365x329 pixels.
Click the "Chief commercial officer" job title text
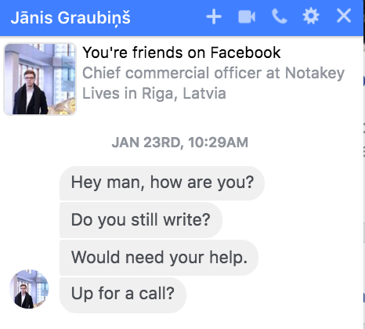172,73
